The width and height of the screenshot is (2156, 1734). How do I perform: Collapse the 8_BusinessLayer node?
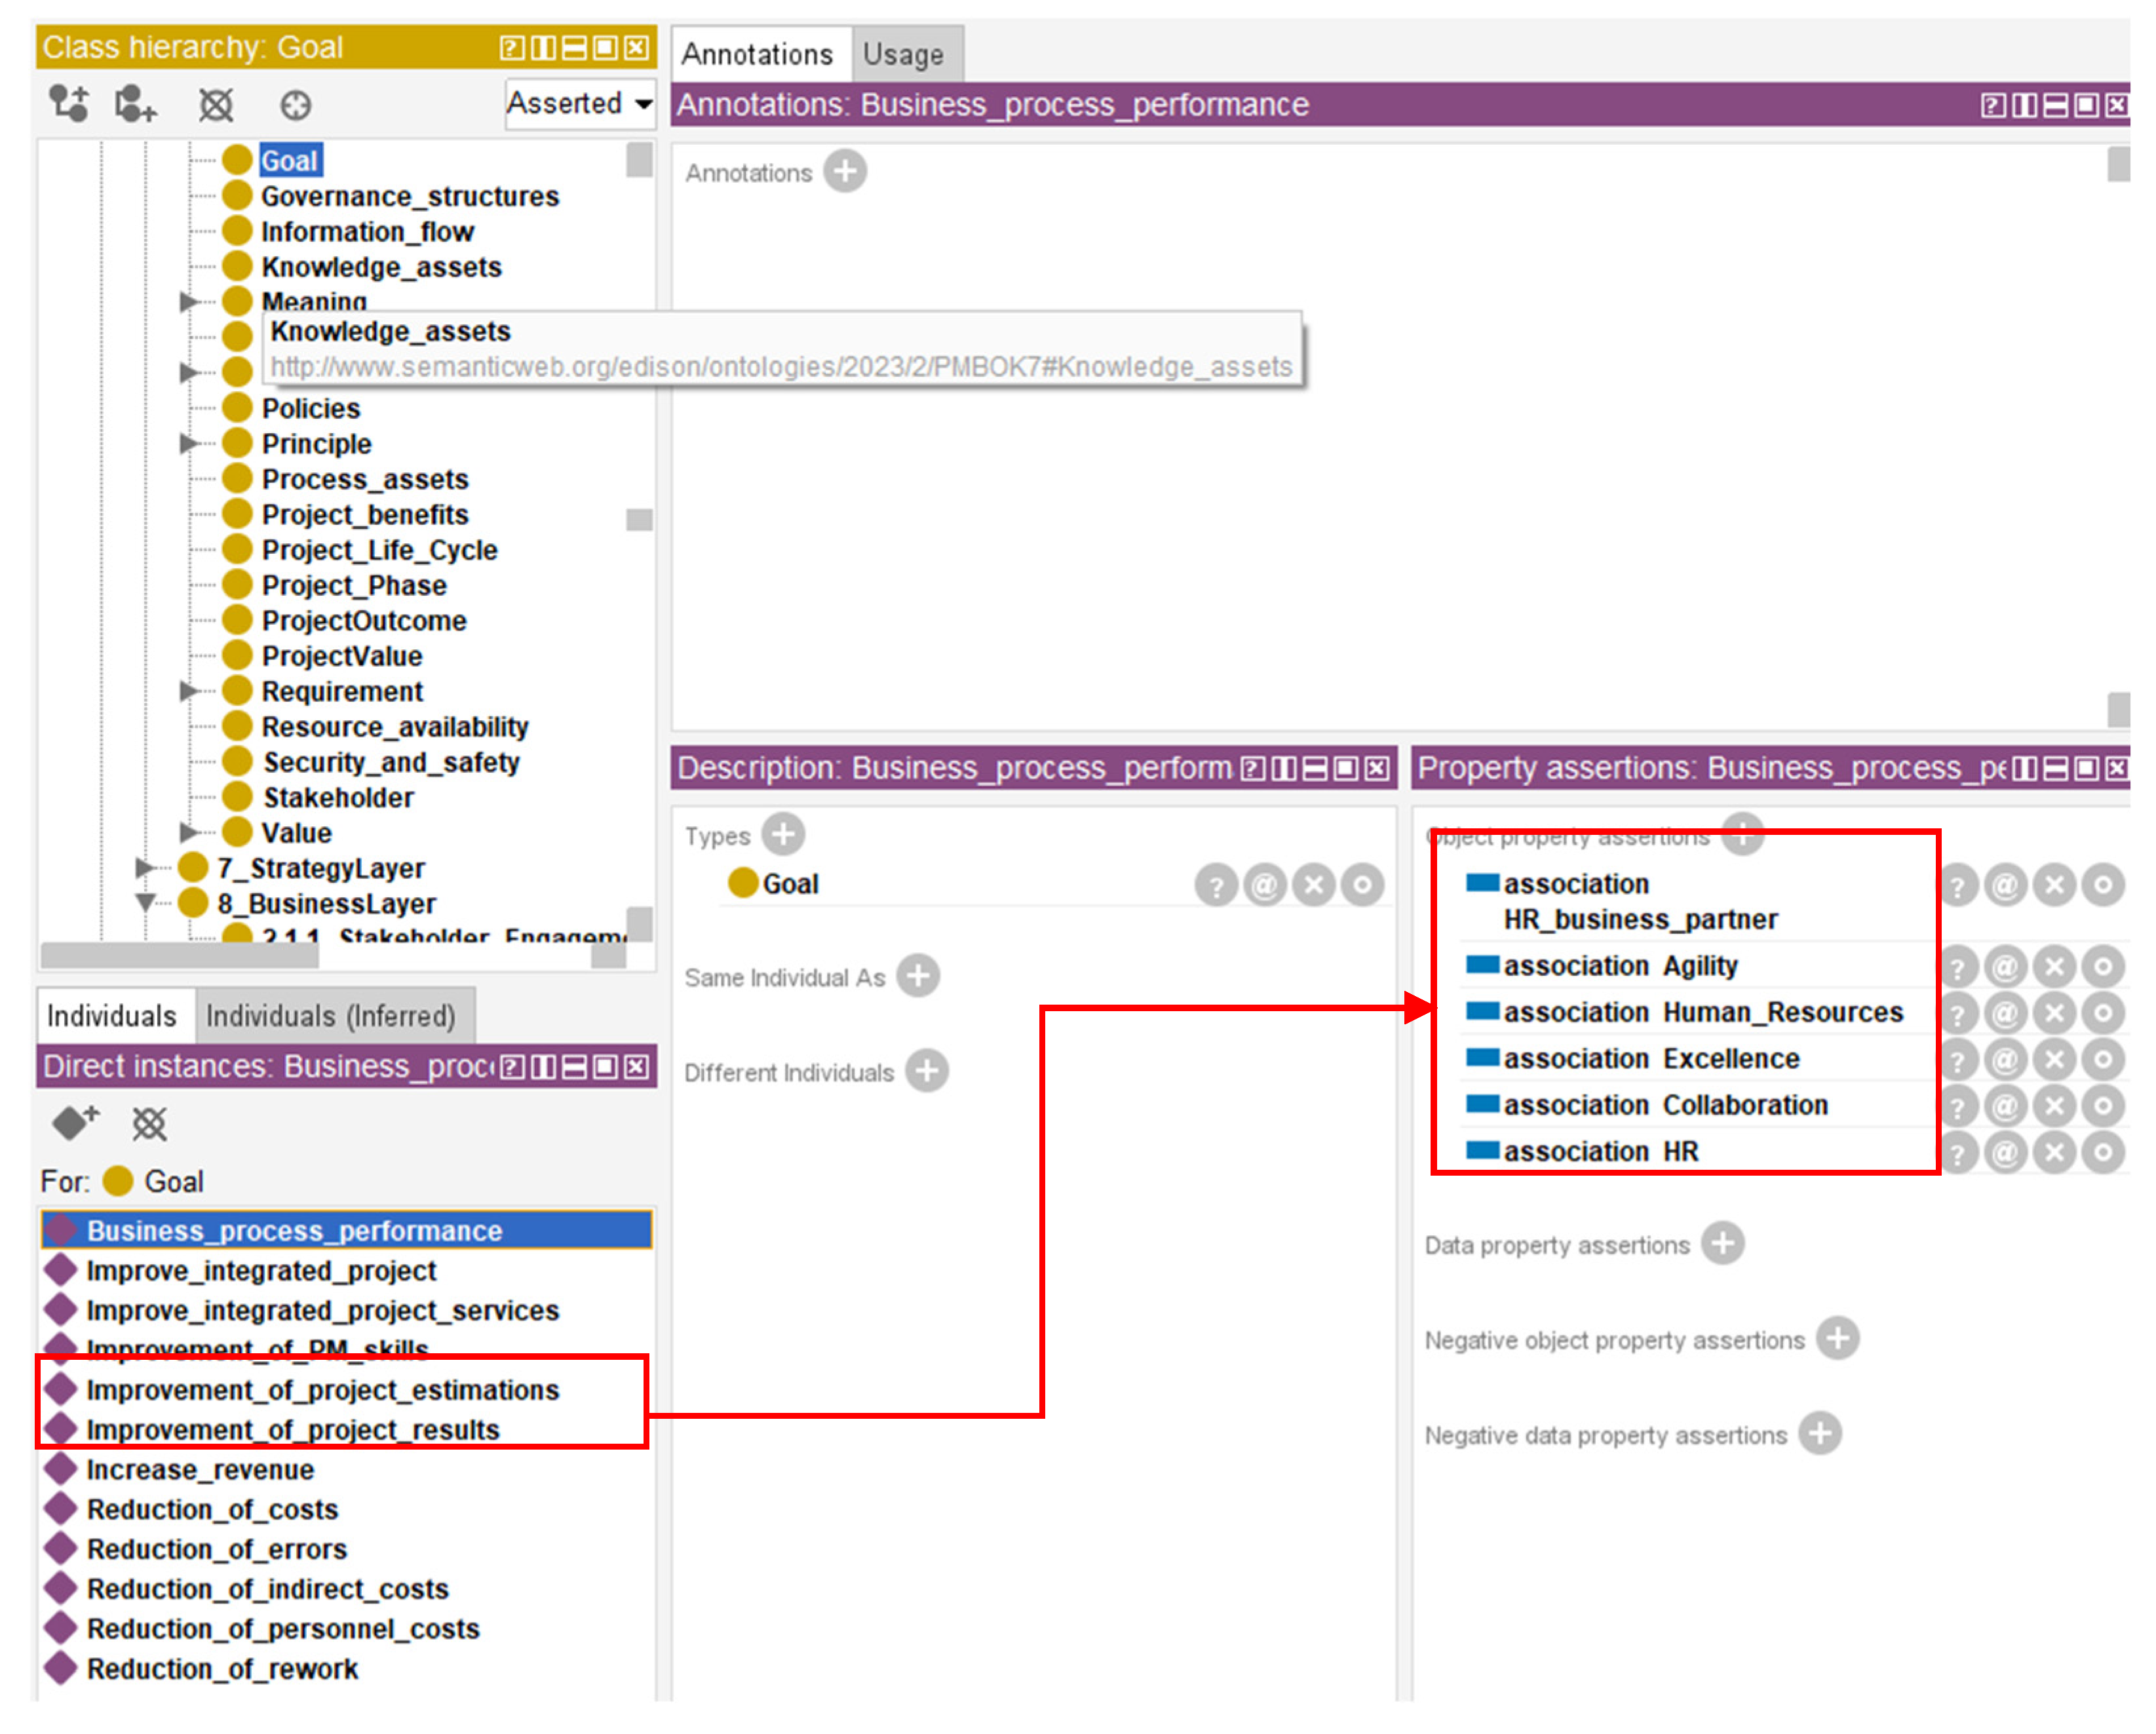pyautogui.click(x=145, y=903)
